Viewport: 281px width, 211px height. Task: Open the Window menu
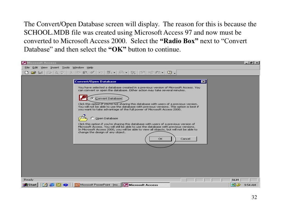78,68
